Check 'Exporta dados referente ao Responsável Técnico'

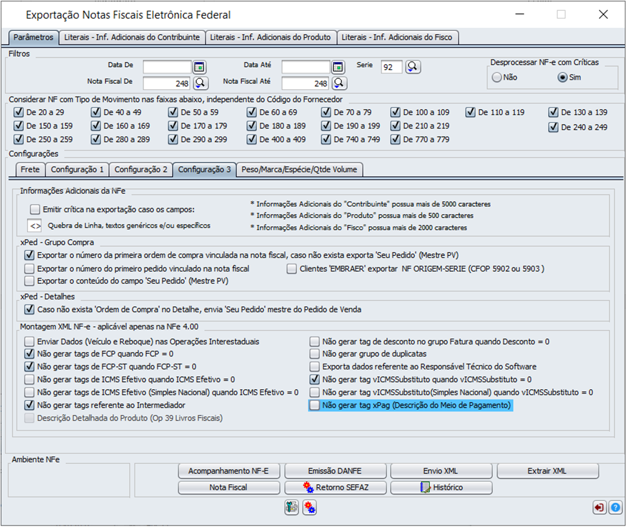click(315, 367)
